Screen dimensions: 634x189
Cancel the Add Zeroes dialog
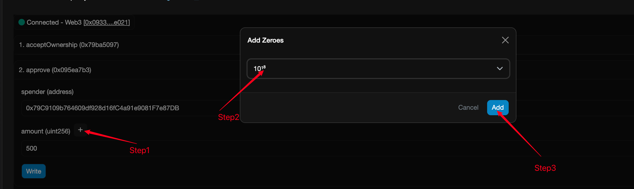[468, 107]
